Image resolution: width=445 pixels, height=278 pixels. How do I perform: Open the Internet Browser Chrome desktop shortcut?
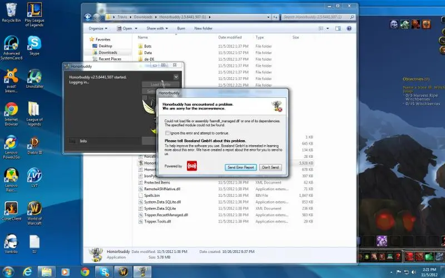click(11, 114)
